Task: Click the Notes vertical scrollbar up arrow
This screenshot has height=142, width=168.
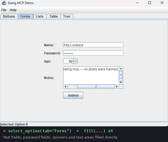Action: 121,69
